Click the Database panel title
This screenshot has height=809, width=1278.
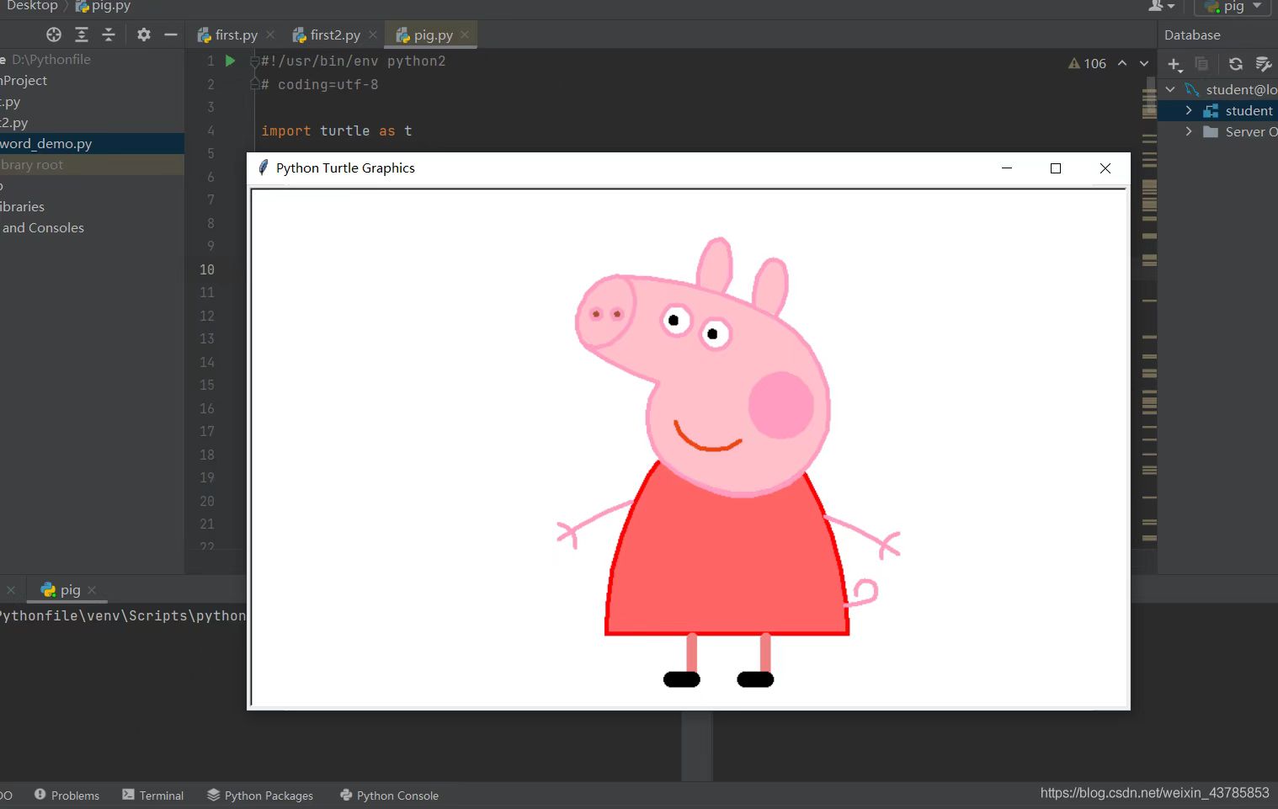coord(1192,35)
